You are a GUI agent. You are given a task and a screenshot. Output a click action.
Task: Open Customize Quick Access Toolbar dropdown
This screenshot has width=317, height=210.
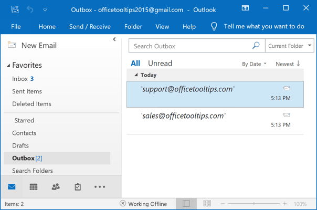45,9
